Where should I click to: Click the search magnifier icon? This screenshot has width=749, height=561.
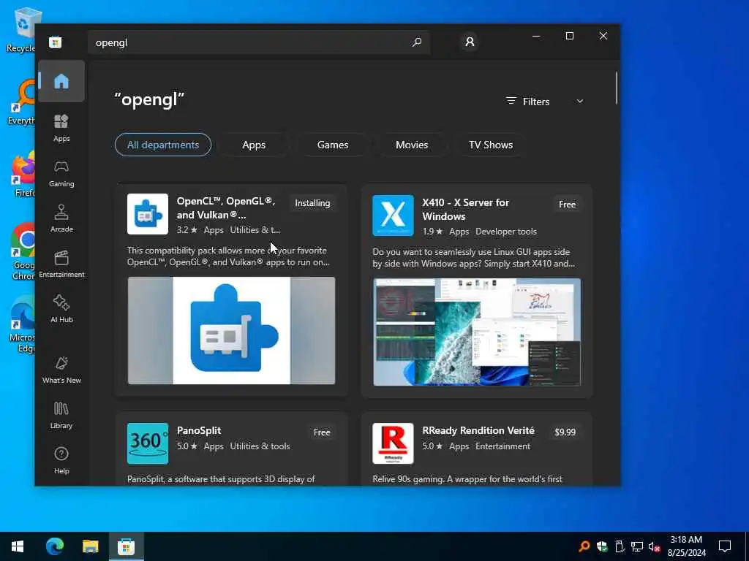416,42
